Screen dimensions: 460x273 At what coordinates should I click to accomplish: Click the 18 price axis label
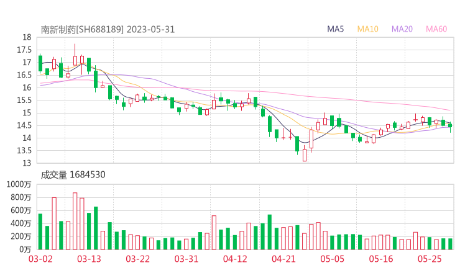tap(27, 37)
